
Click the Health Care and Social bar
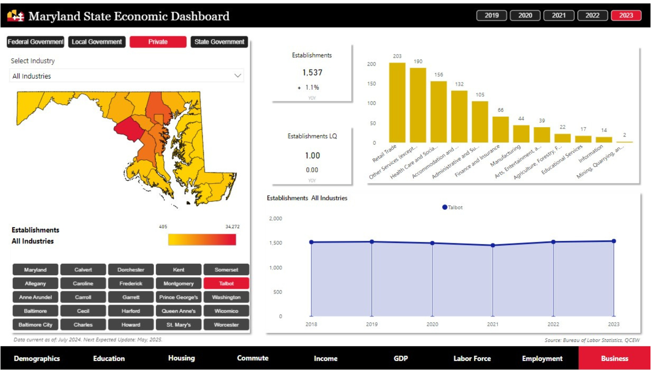pyautogui.click(x=438, y=112)
